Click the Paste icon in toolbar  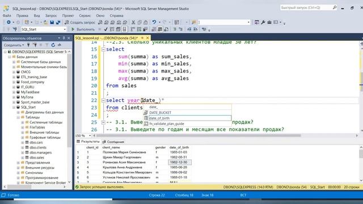[x=146, y=22]
